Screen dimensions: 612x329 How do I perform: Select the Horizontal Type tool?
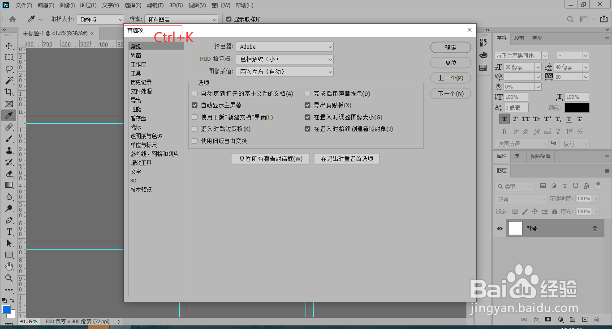(x=9, y=232)
